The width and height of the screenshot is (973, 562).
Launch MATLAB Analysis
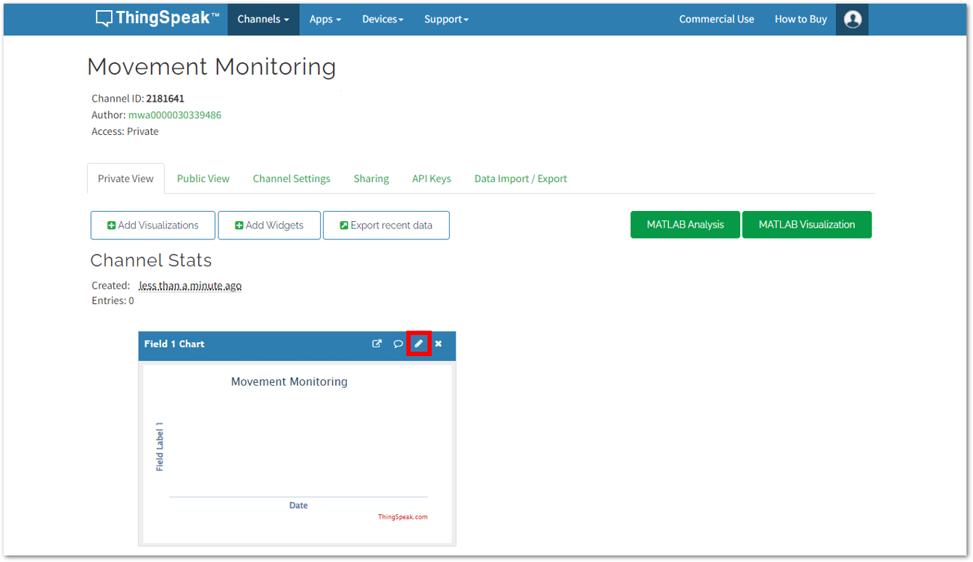[x=685, y=225]
